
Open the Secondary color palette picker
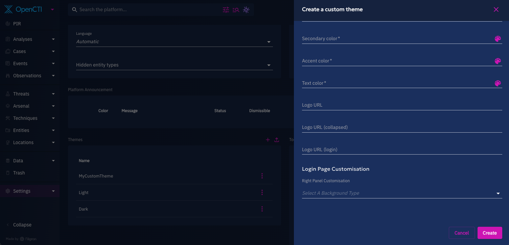coord(498,39)
